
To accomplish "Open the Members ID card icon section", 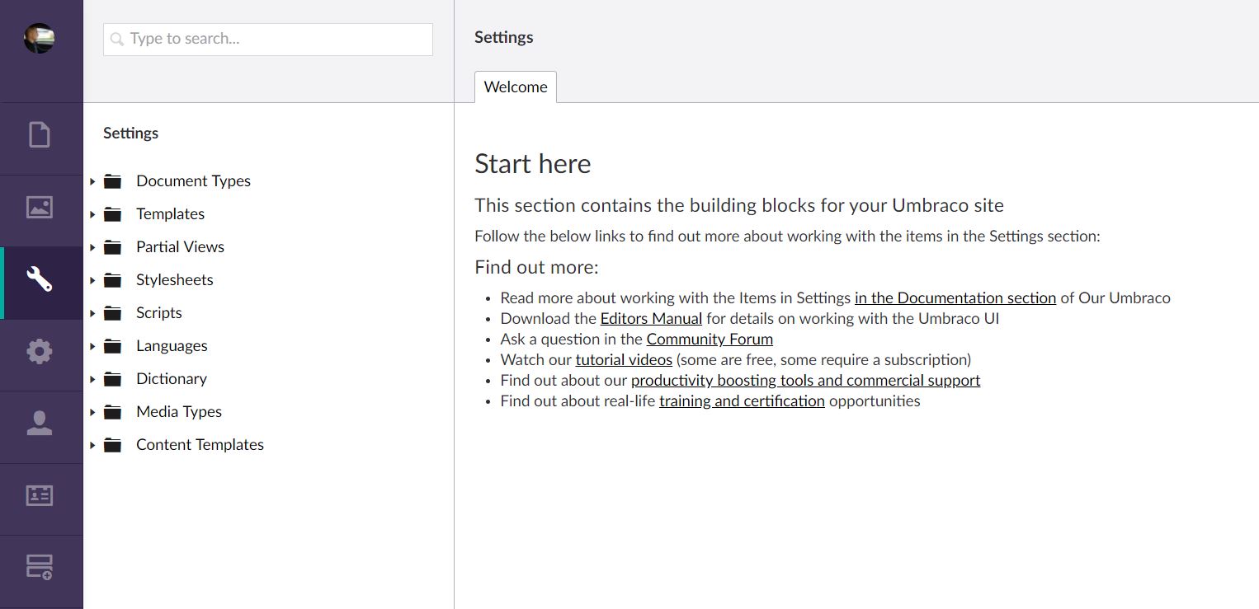I will [40, 495].
